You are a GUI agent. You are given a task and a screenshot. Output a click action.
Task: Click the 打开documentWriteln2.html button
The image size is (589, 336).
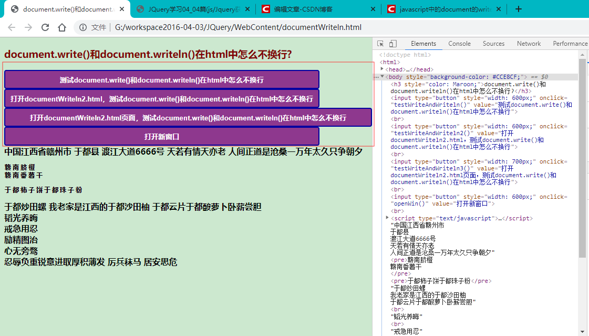pos(161,98)
